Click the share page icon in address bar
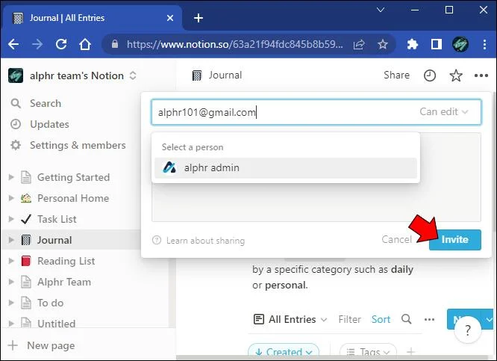The height and width of the screenshot is (361, 497). click(x=359, y=44)
